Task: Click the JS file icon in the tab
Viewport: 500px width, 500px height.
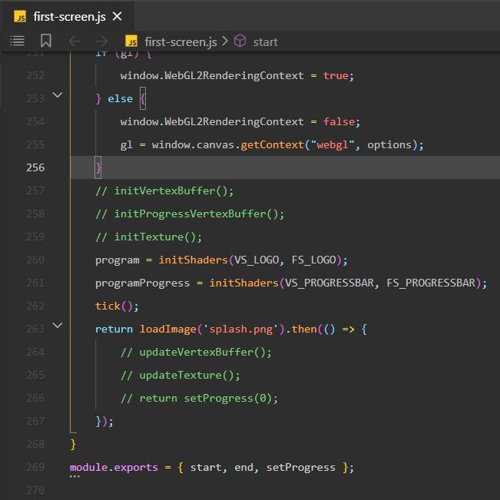Action: click(x=20, y=17)
